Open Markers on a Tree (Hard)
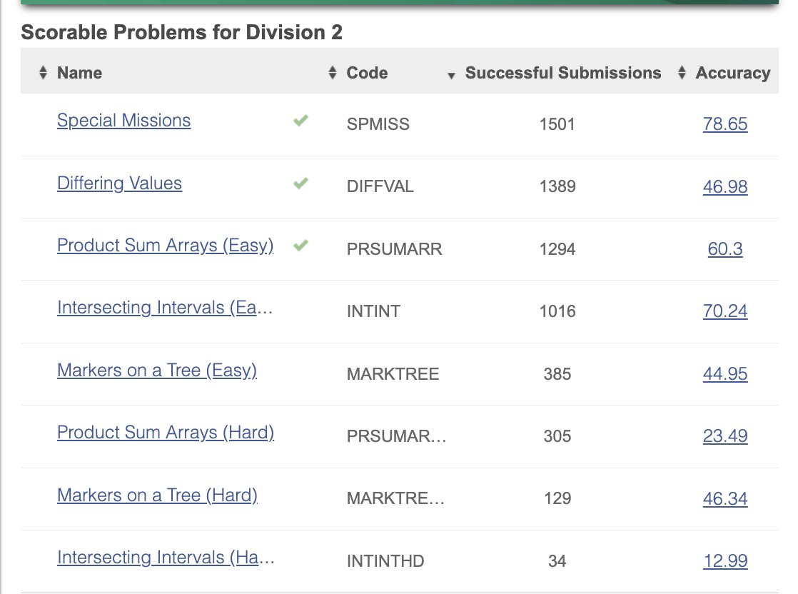 tap(157, 495)
